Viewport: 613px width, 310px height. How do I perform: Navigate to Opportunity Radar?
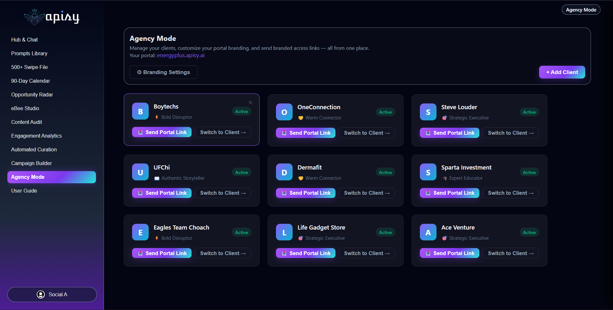pos(51,95)
